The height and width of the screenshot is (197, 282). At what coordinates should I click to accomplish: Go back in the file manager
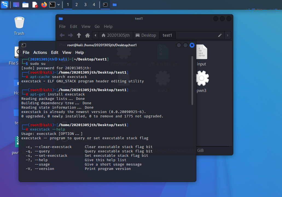pyautogui.click(x=62, y=35)
